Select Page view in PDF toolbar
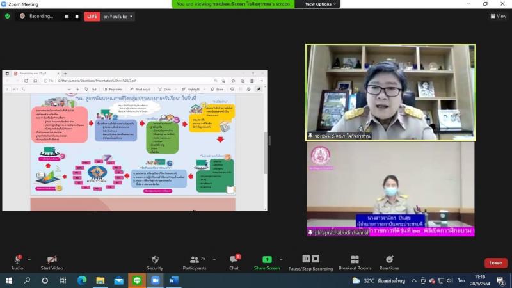Image resolution: width=512 pixels, height=288 pixels. point(113,89)
